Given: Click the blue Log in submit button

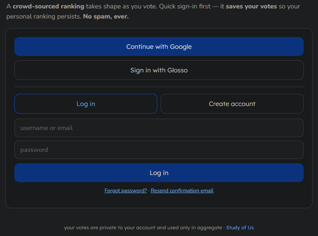Looking at the screenshot, I should pos(159,173).
